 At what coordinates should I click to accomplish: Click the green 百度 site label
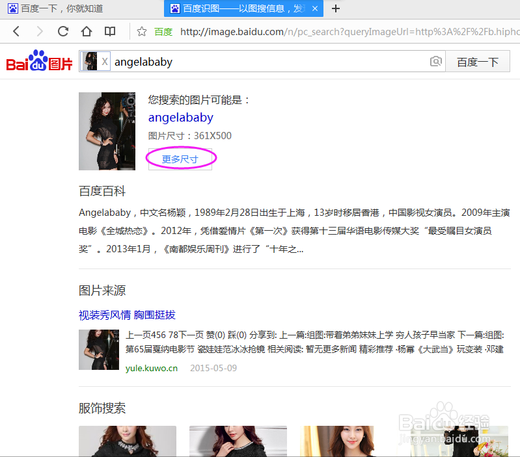click(163, 32)
